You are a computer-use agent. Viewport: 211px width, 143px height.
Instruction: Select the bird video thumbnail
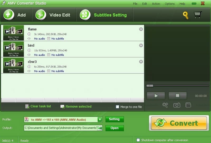[13, 49]
